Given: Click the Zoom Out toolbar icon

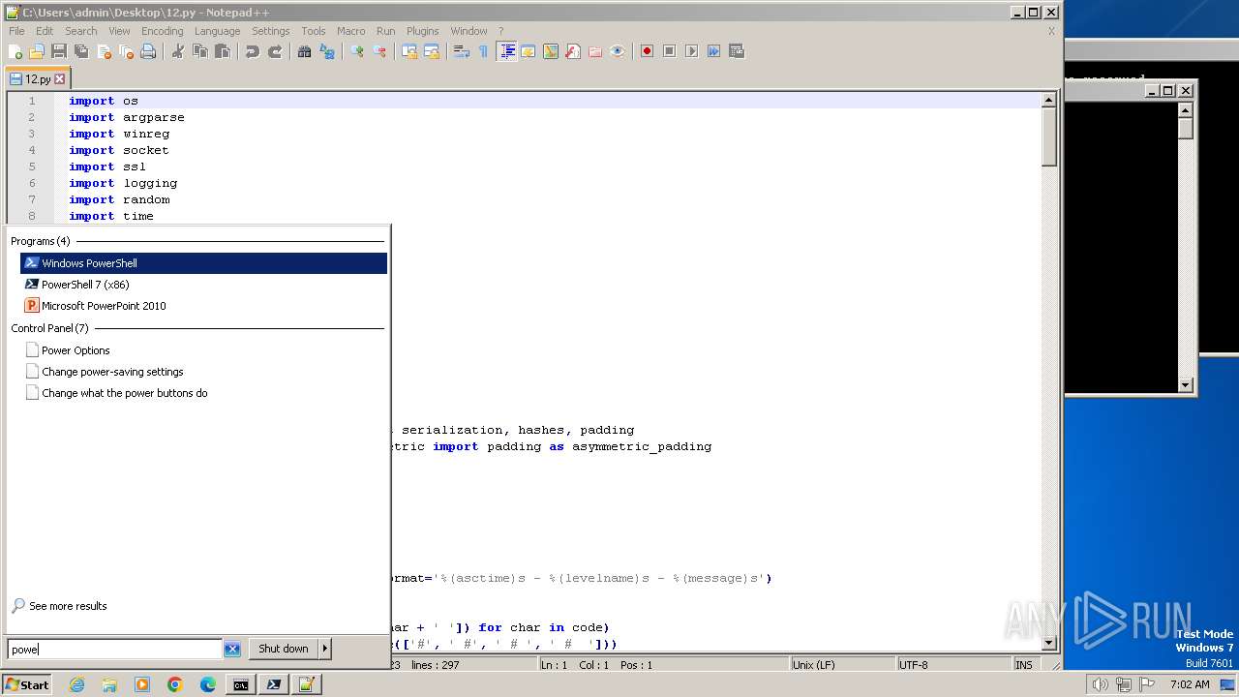Looking at the screenshot, I should [379, 51].
